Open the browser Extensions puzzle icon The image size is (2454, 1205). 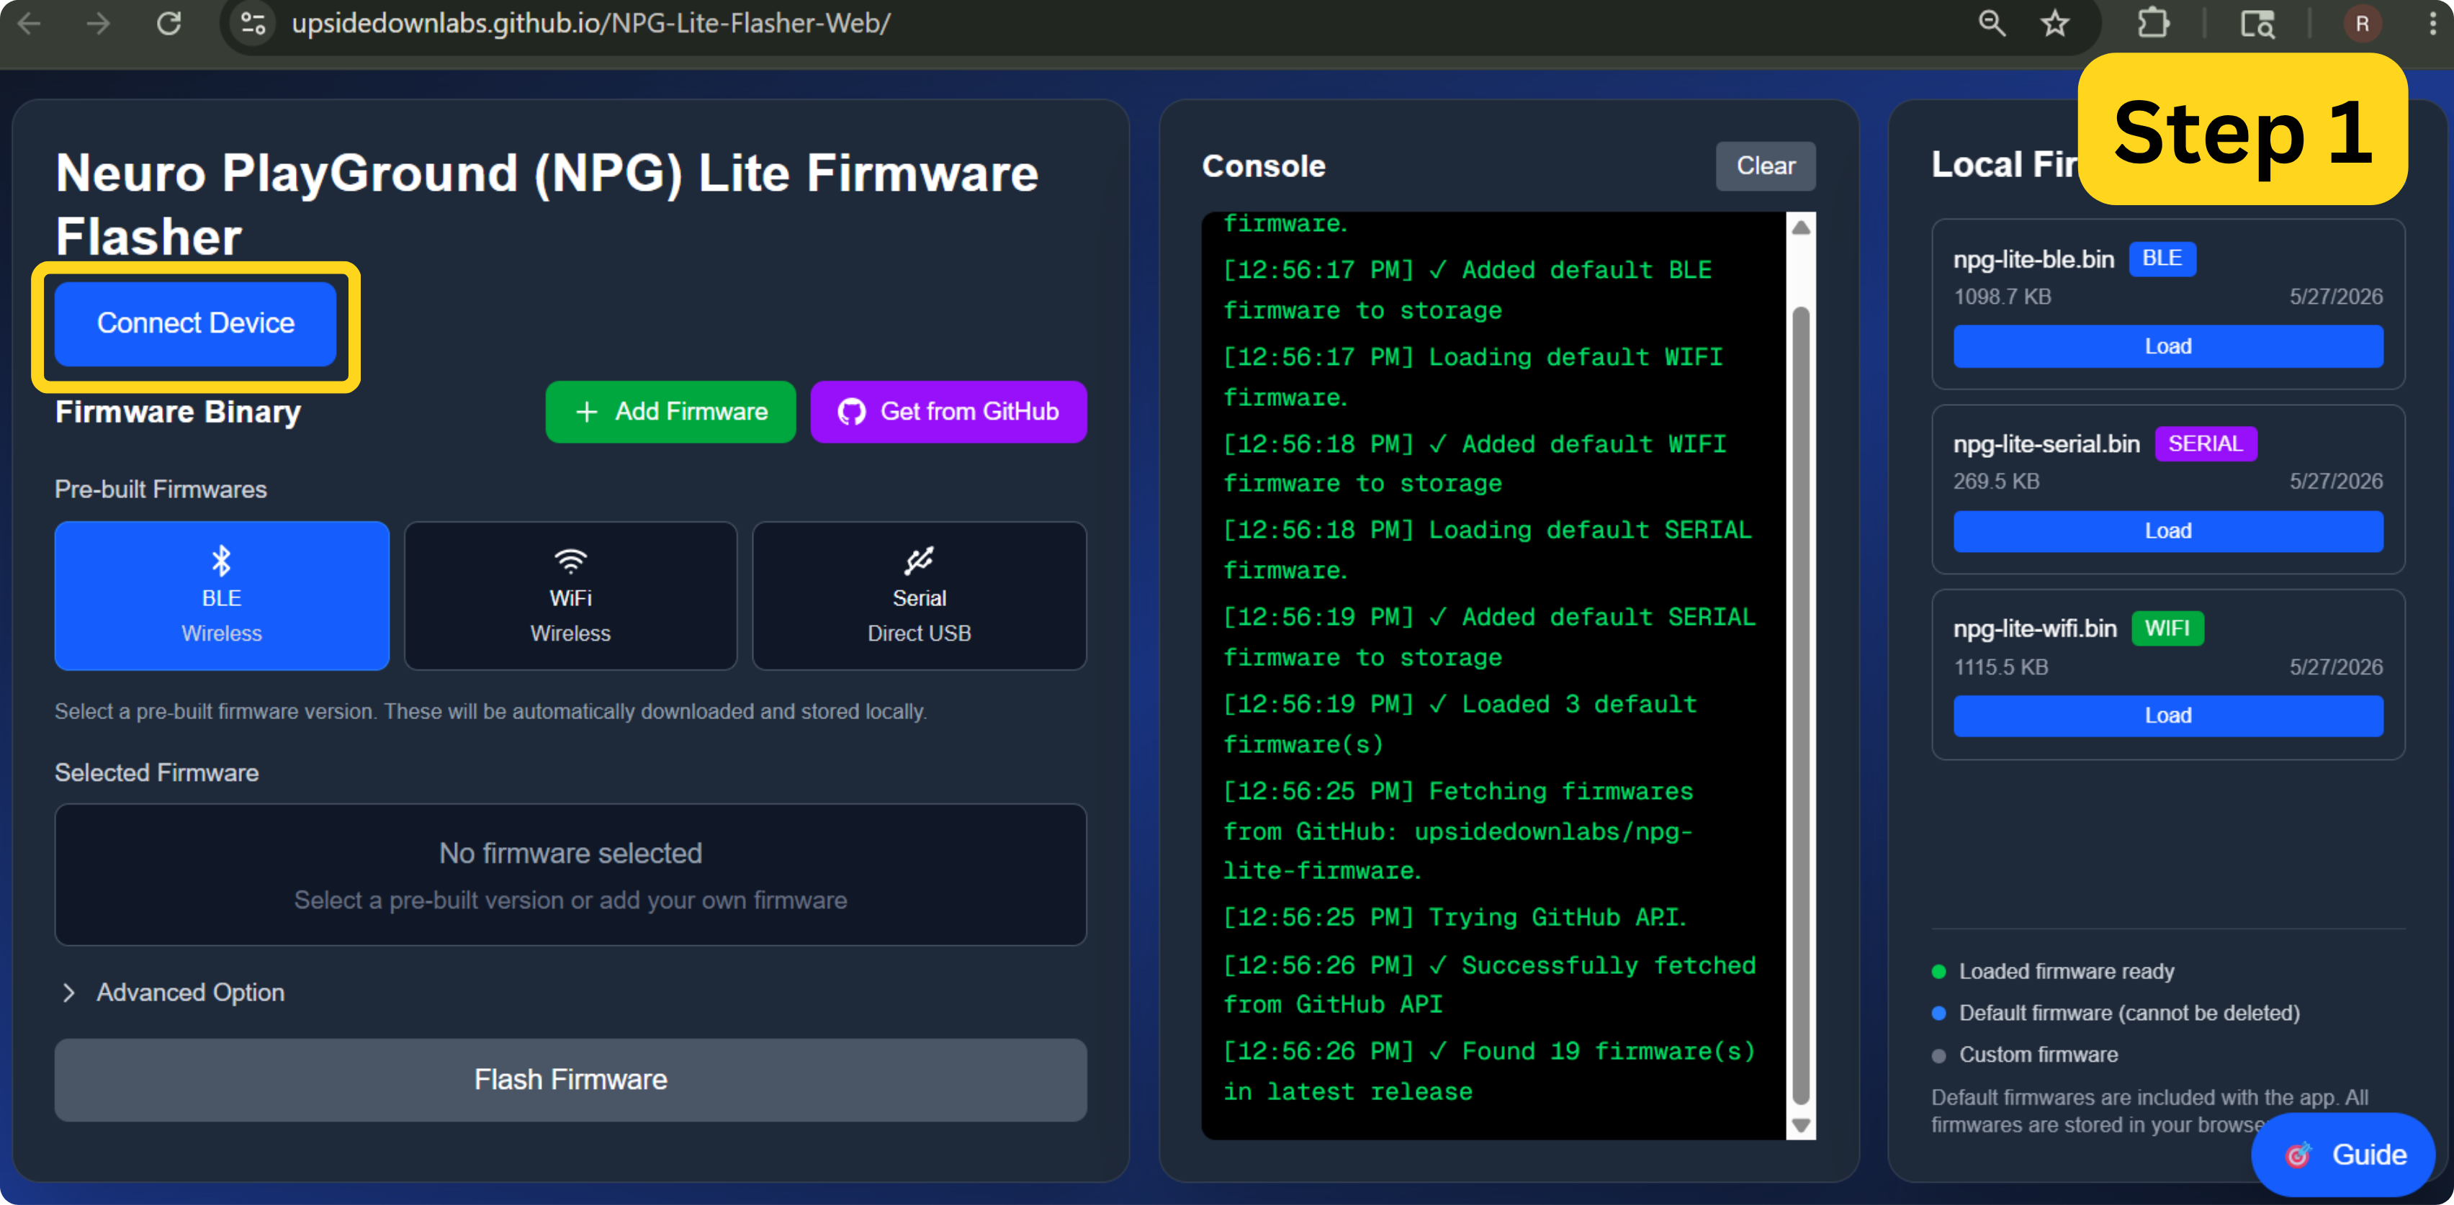pyautogui.click(x=2153, y=23)
